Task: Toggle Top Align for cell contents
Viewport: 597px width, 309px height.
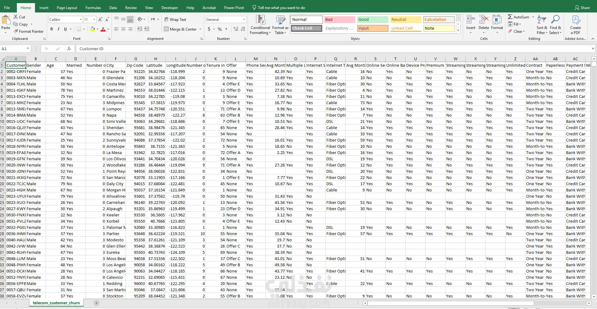Action: (x=116, y=19)
